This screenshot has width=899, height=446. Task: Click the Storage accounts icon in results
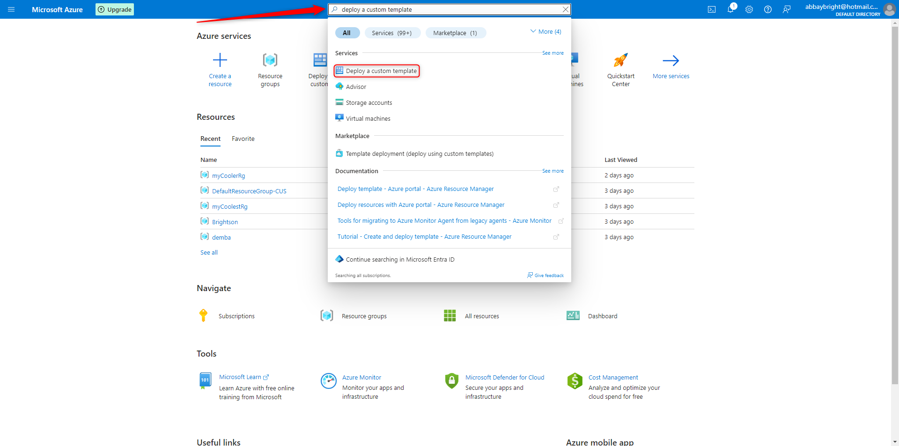[339, 102]
